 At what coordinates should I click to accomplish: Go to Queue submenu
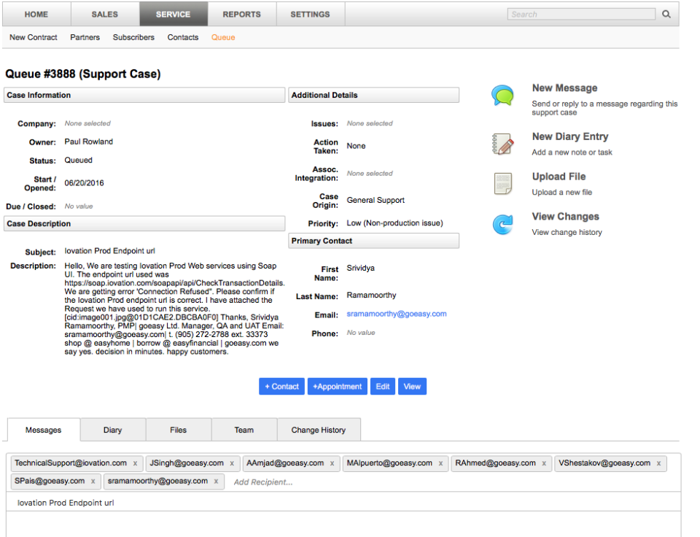pyautogui.click(x=223, y=37)
